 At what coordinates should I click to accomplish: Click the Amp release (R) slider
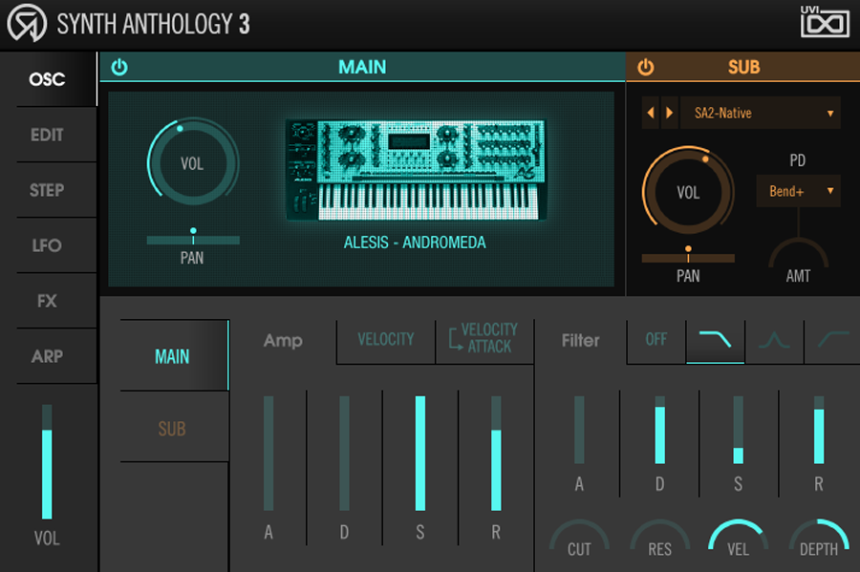(x=496, y=454)
